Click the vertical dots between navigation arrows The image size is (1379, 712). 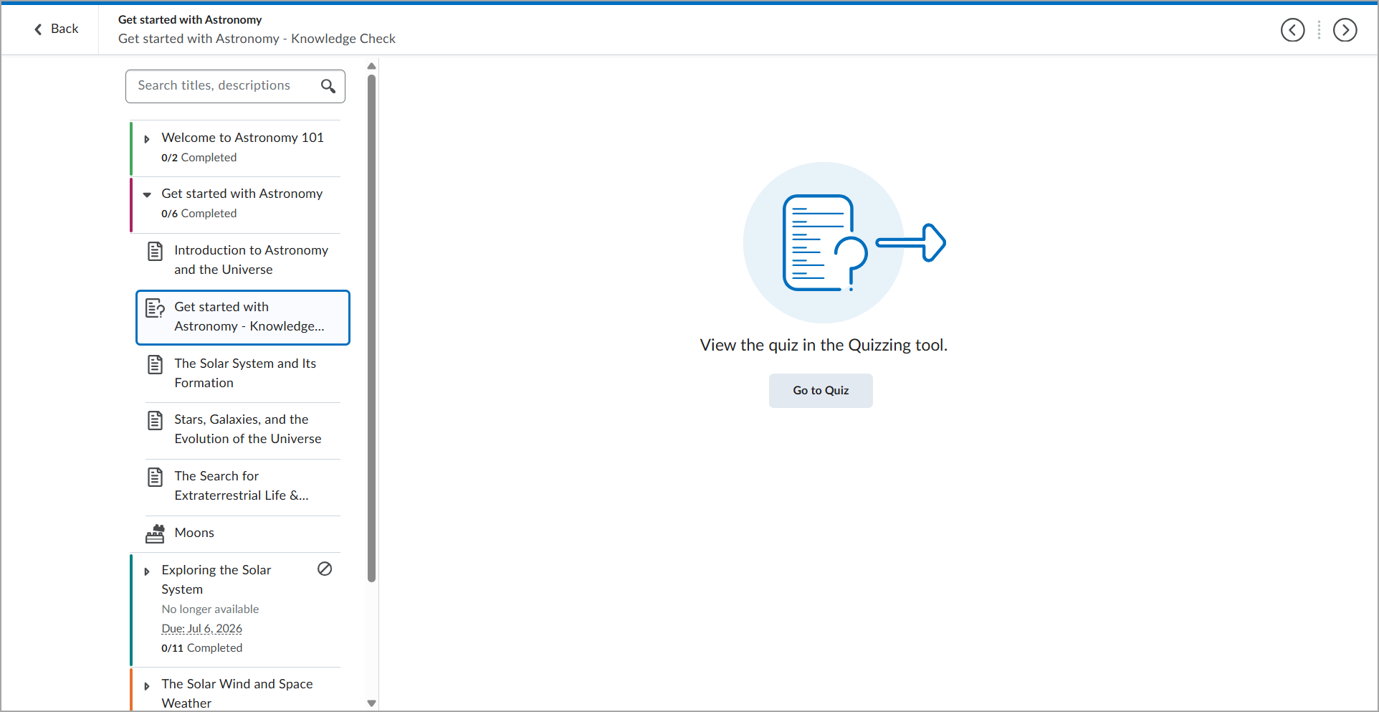tap(1319, 29)
